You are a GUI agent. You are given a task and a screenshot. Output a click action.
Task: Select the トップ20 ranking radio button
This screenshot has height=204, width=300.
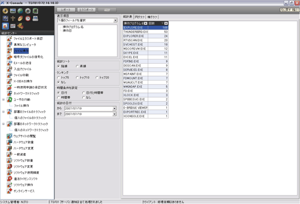pyautogui.click(x=97, y=77)
